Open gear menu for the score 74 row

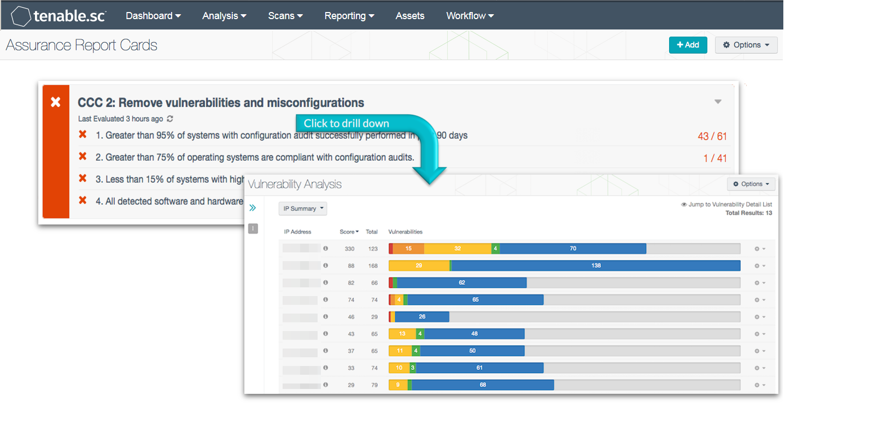click(x=759, y=300)
